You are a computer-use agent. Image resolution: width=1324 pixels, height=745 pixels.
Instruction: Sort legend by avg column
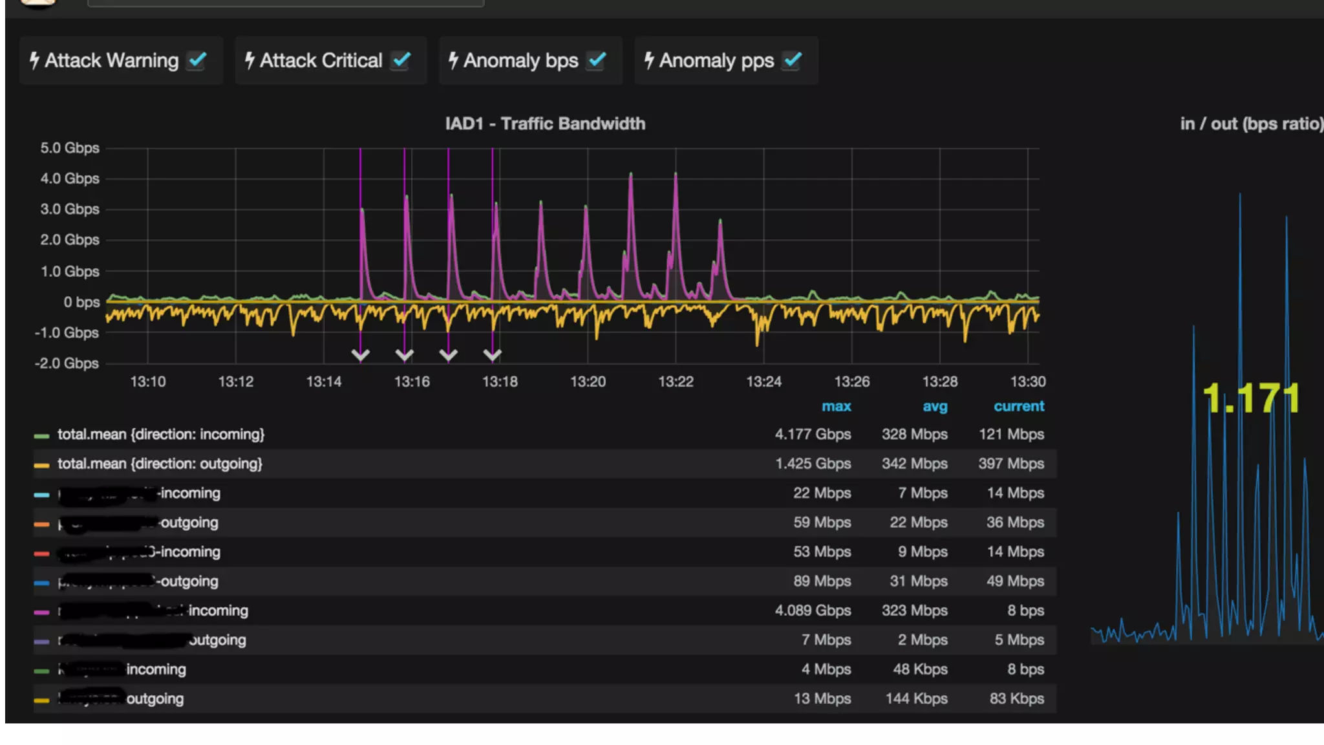(935, 406)
